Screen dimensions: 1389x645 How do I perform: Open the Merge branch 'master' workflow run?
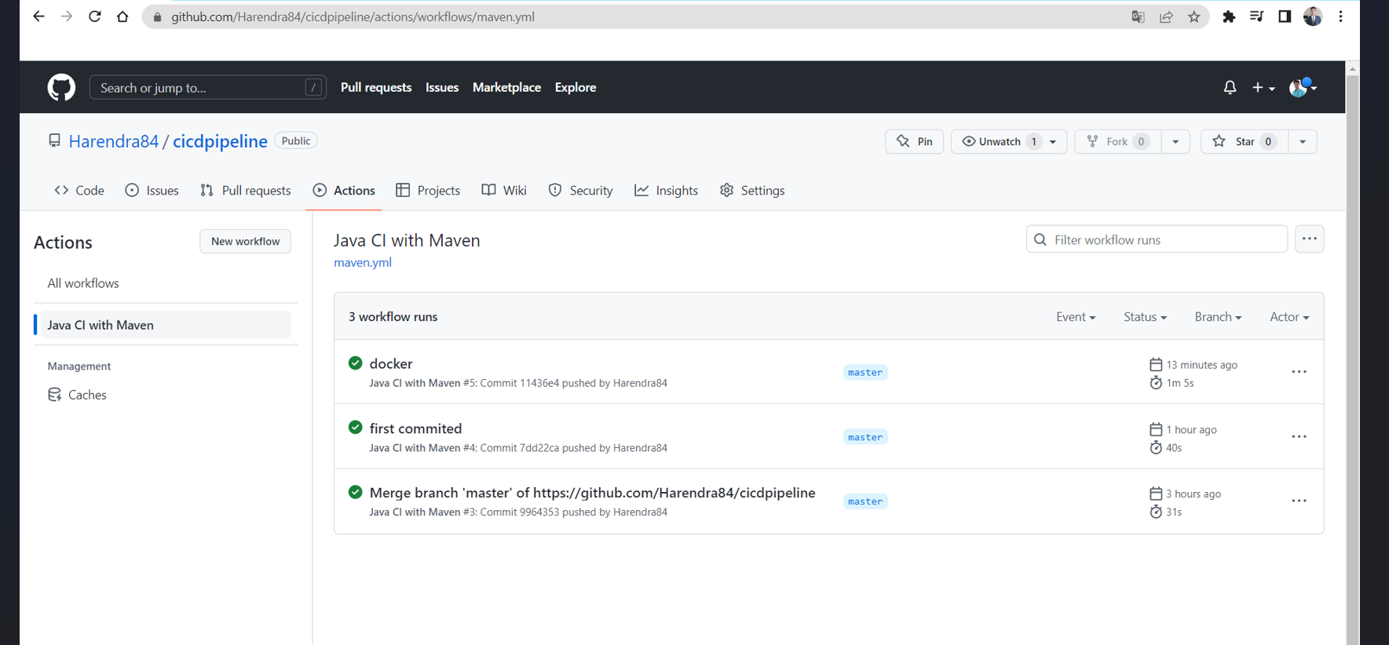[x=592, y=493]
